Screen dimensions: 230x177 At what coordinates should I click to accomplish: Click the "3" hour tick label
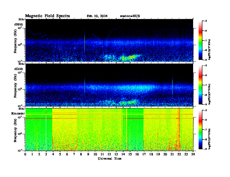[x=46, y=154]
